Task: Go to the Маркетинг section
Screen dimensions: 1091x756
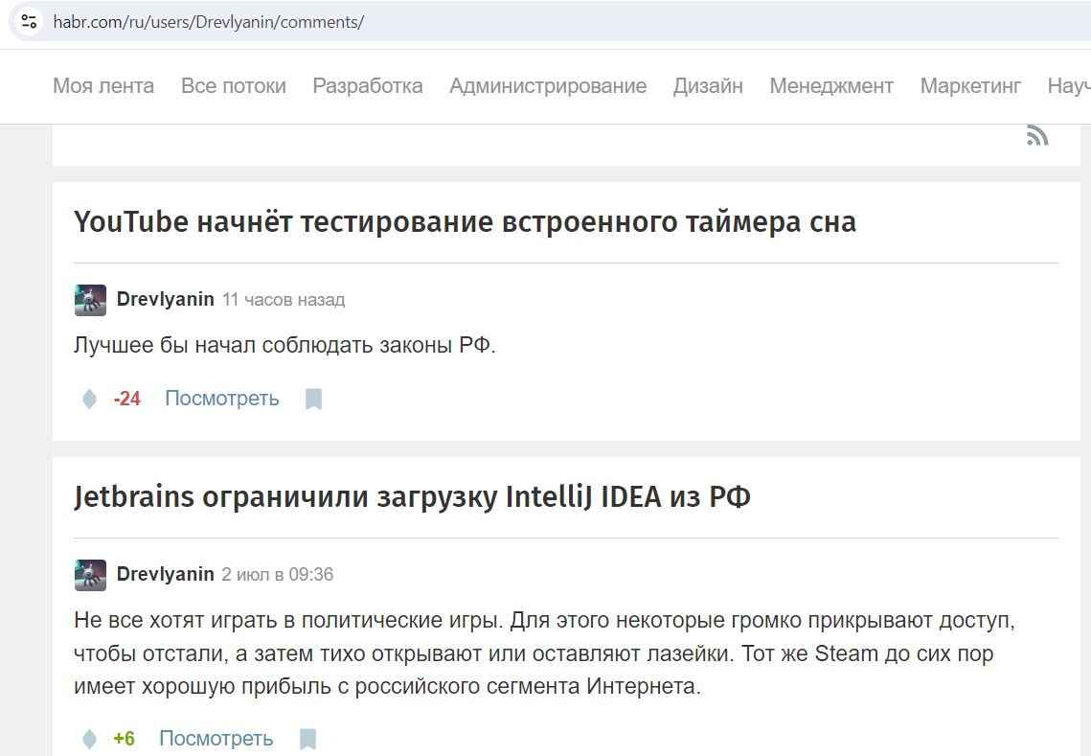Action: pos(970,85)
